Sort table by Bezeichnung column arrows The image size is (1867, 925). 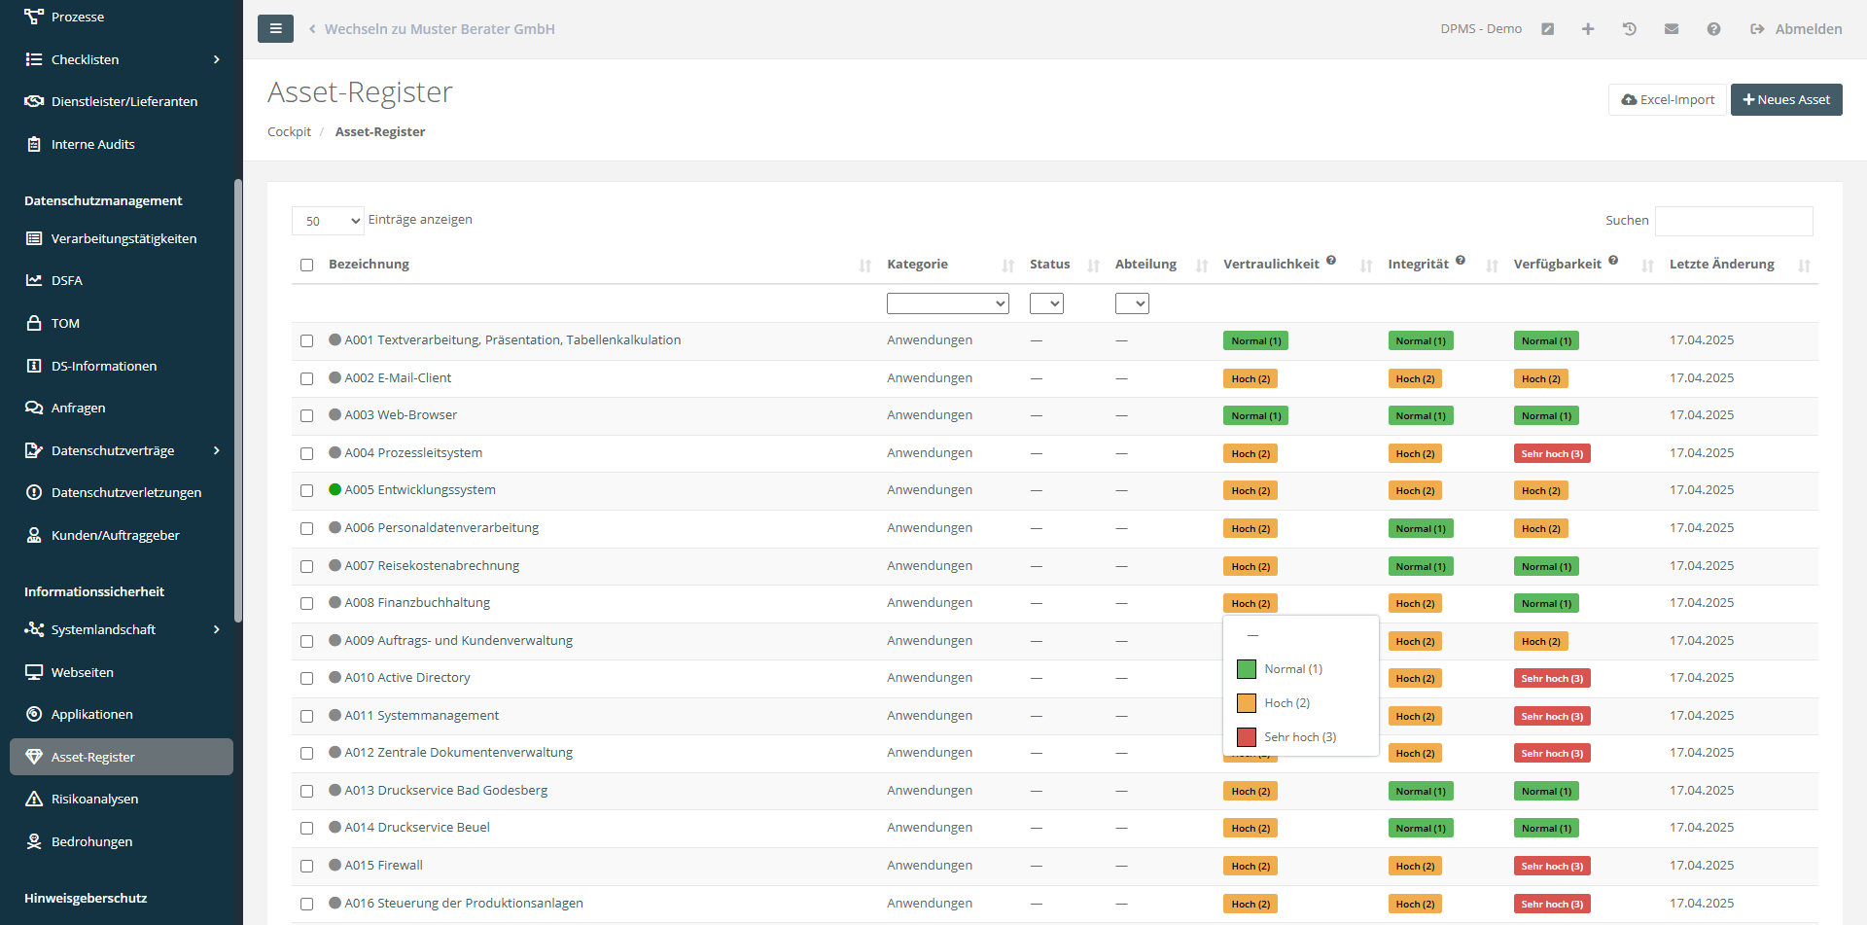click(864, 266)
